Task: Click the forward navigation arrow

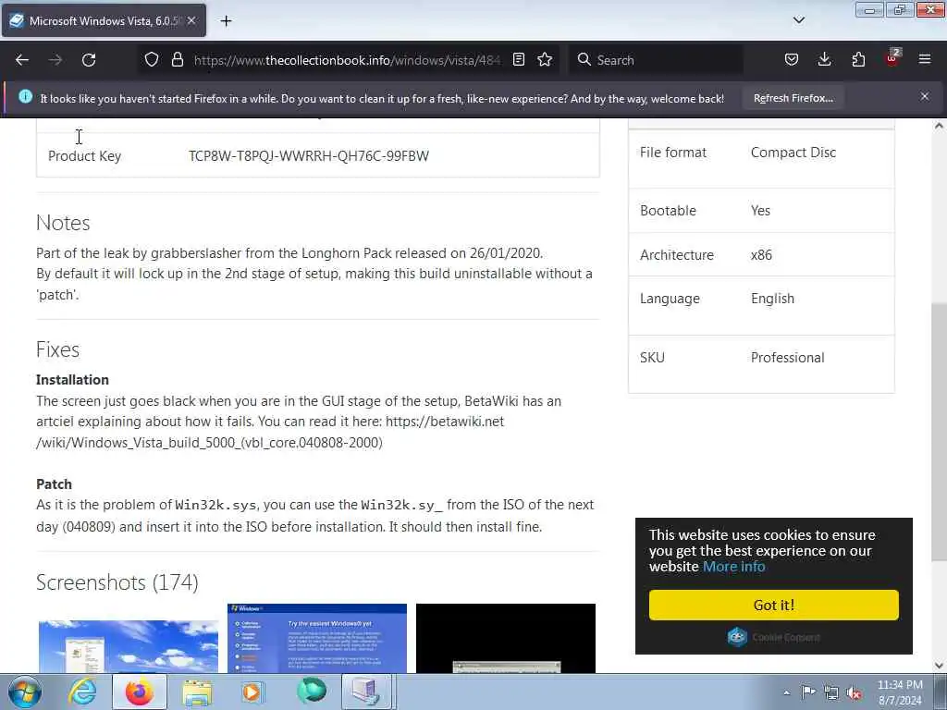Action: [x=55, y=60]
